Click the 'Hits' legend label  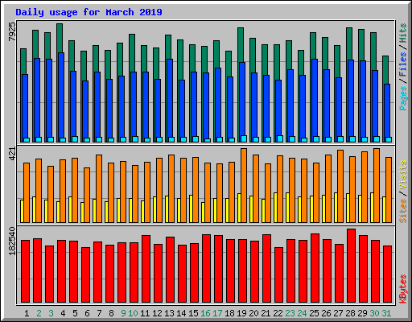coord(402,33)
